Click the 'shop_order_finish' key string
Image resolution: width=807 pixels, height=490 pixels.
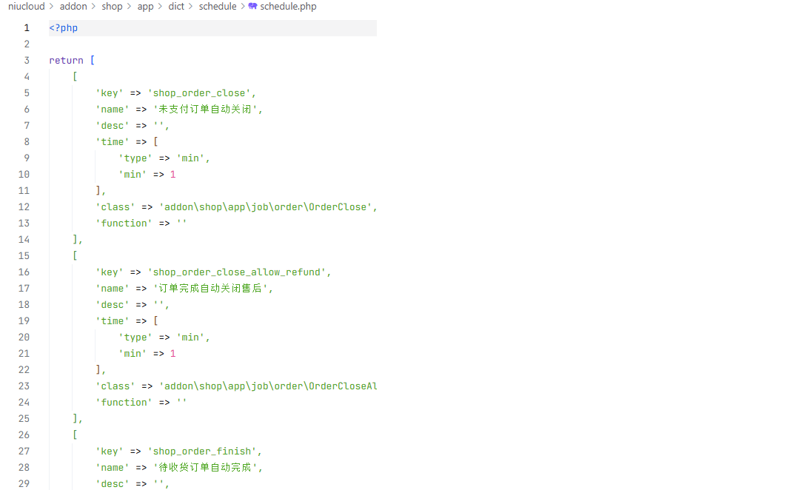(x=201, y=452)
